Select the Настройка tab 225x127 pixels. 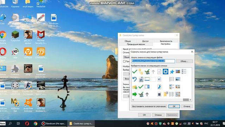pos(166,44)
